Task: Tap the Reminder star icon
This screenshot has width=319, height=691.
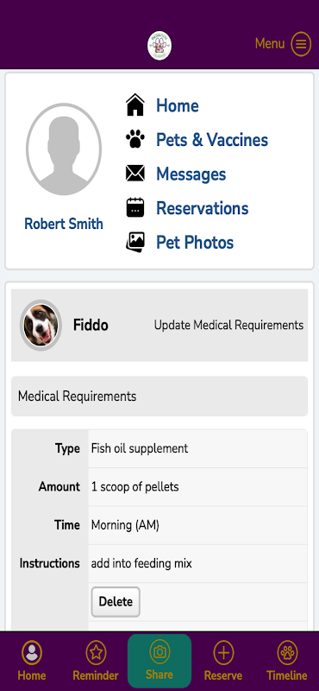Action: [96, 653]
